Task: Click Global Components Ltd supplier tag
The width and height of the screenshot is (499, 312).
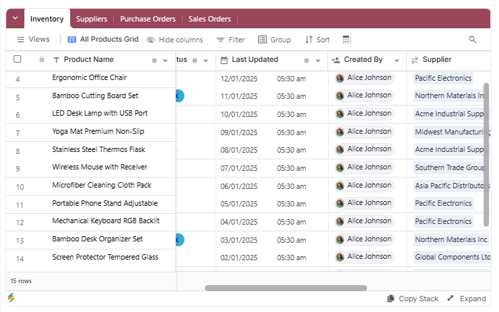Action: (452, 257)
